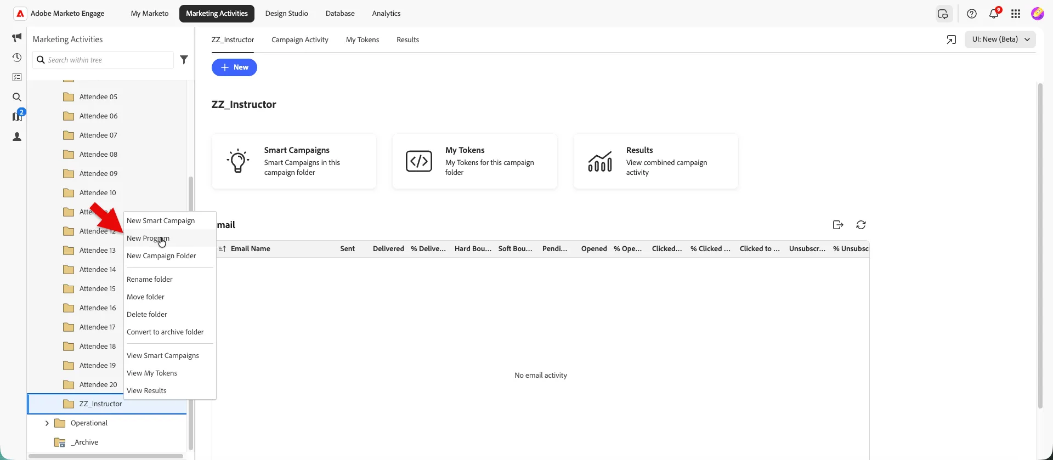Open the help question mark icon

[972, 14]
